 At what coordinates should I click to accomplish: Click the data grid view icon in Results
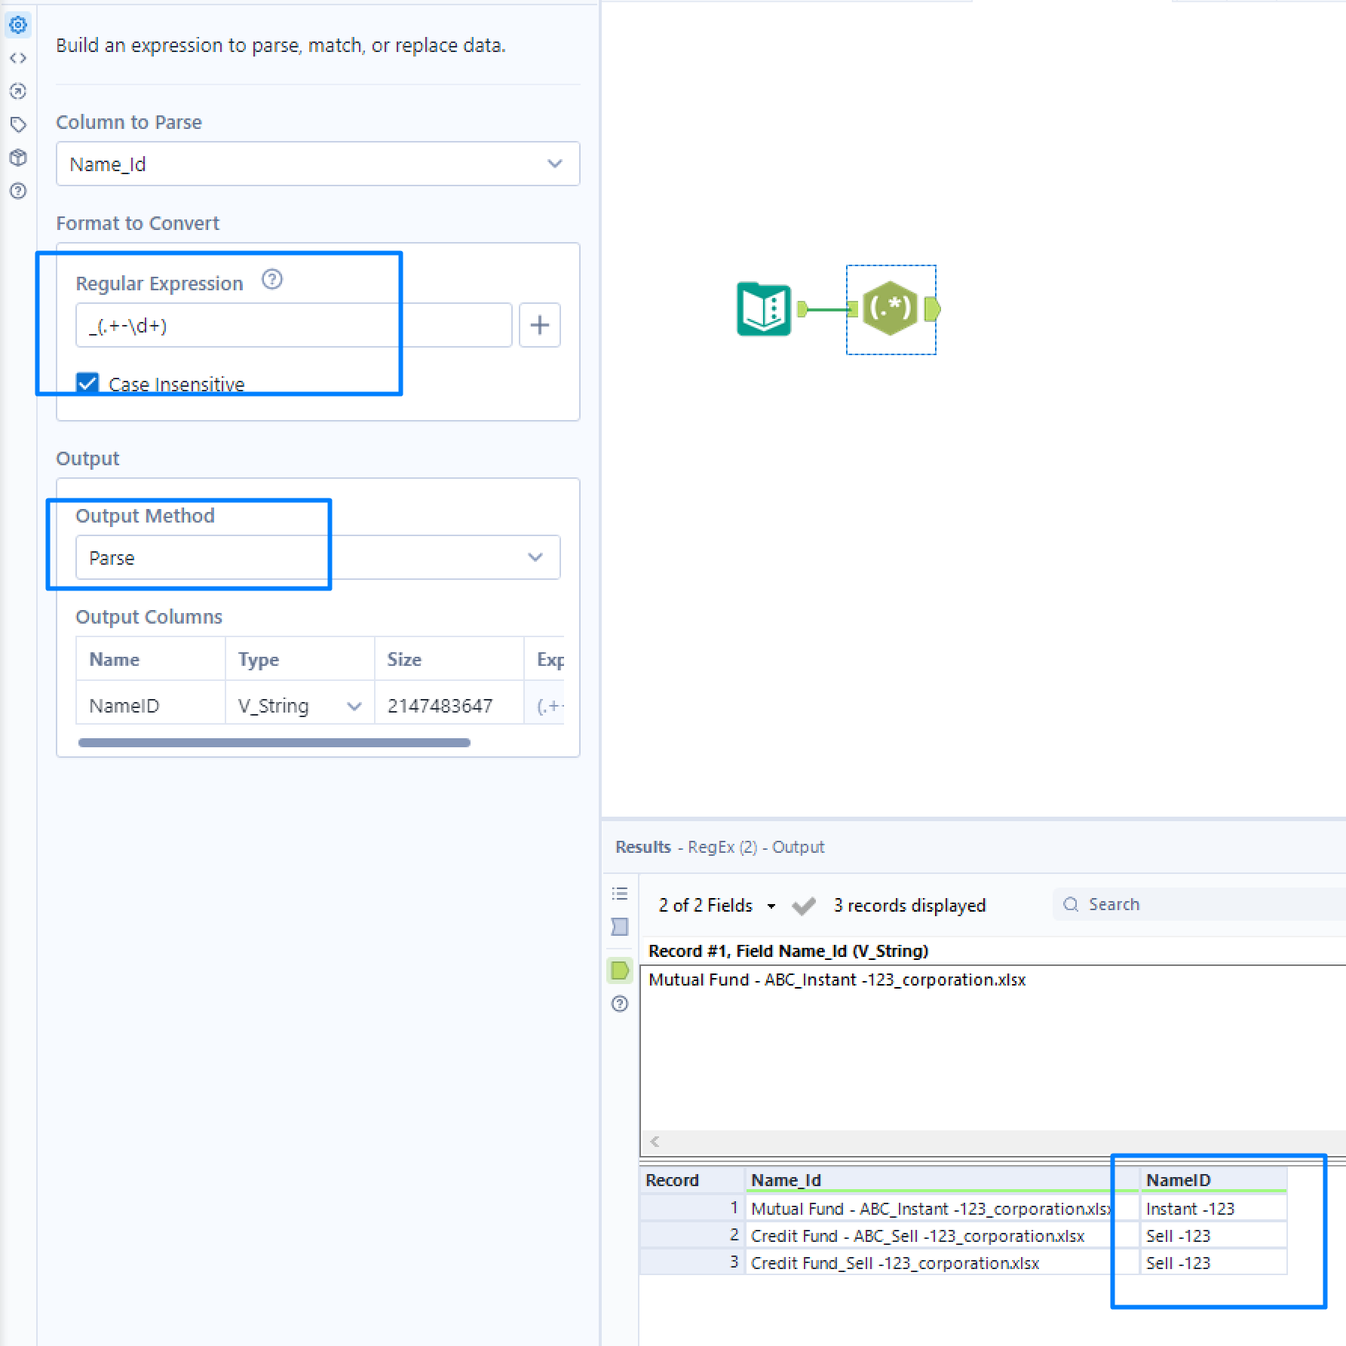point(619,927)
